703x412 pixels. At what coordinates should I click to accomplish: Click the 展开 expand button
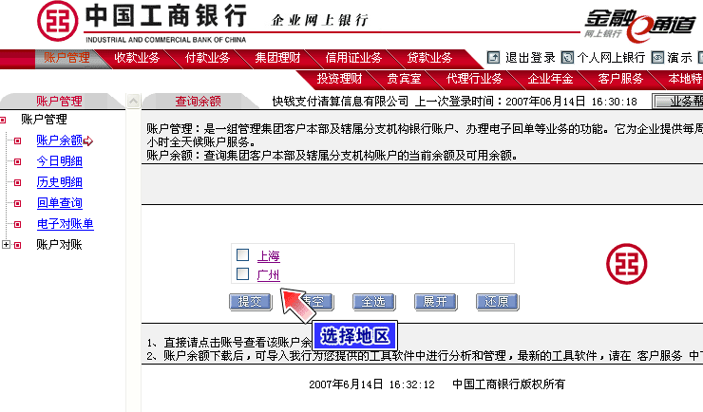tap(435, 302)
